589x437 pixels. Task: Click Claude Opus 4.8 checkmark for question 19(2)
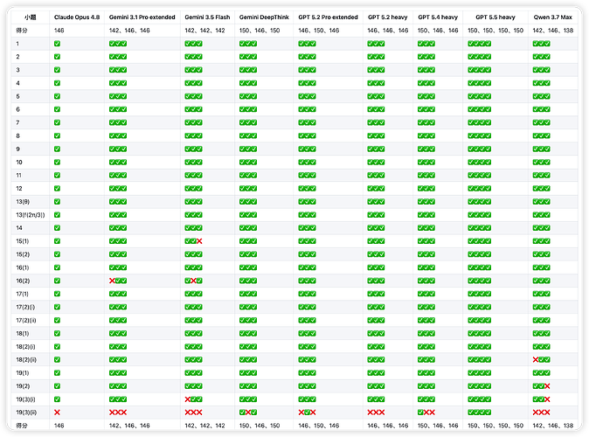[57, 386]
